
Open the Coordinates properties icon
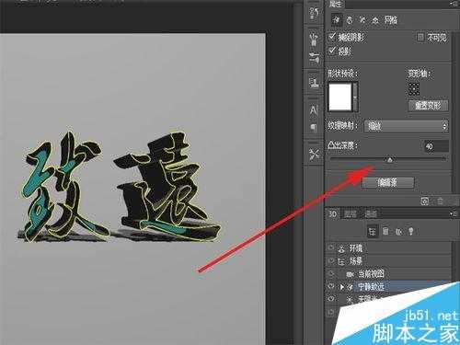click(x=375, y=20)
